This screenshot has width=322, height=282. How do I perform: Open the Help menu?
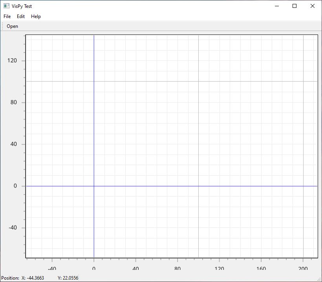tap(36, 16)
